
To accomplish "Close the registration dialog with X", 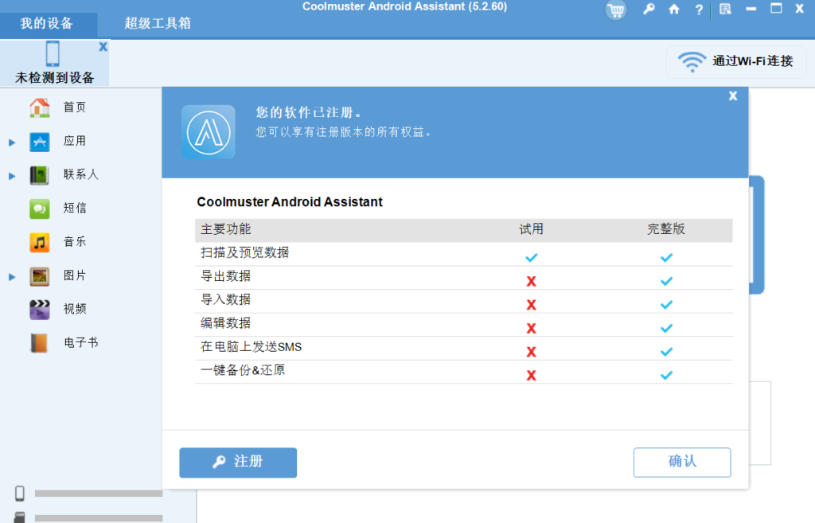I will click(x=733, y=96).
